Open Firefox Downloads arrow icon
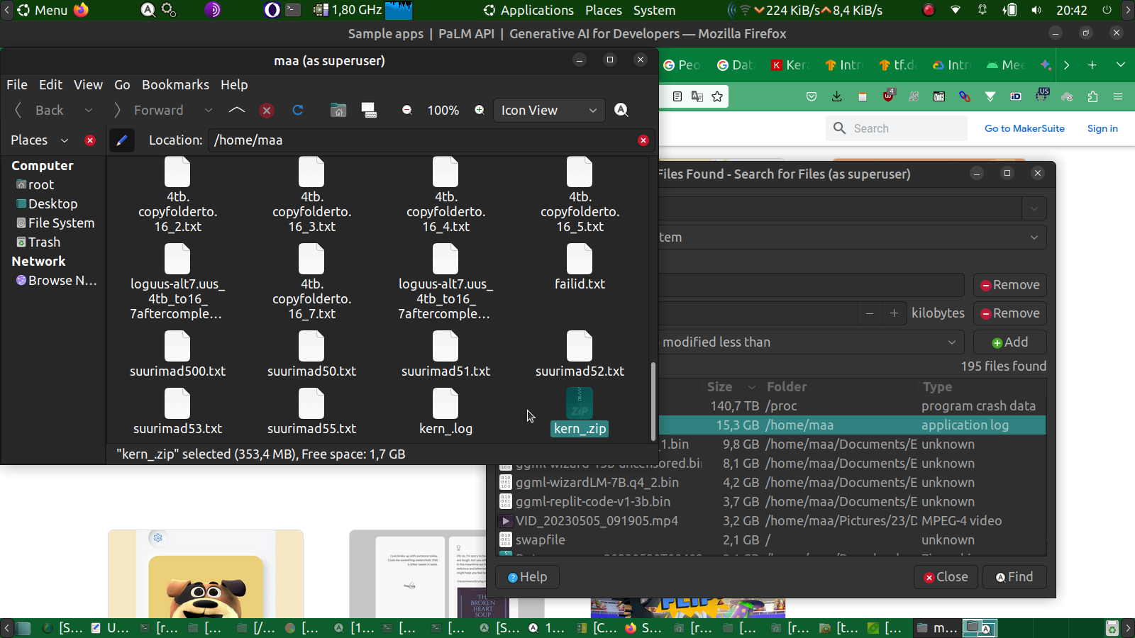This screenshot has width=1135, height=638. [x=837, y=96]
